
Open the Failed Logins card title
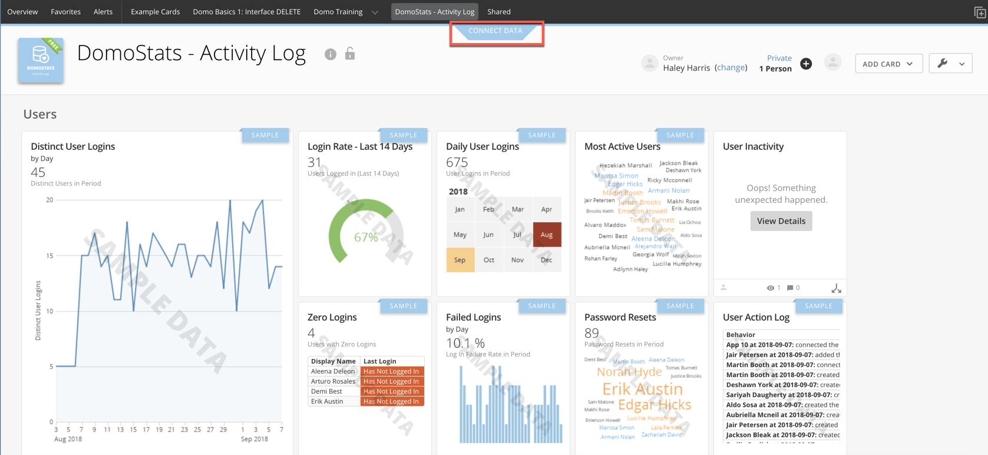[x=474, y=317]
